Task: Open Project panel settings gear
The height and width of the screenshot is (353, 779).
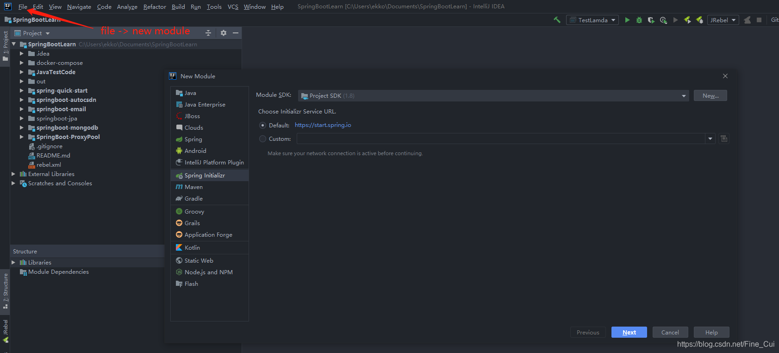Action: pos(224,33)
